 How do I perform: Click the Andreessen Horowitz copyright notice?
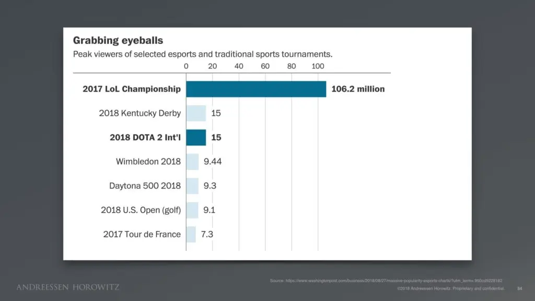coord(451,288)
